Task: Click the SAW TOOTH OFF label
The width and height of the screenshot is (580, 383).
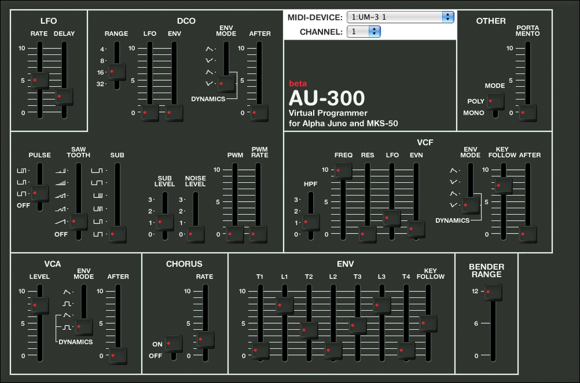Action: coord(61,234)
